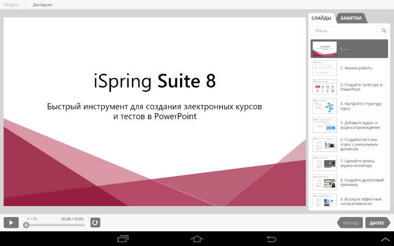Open thumbnail for Создайте свой курс в PowerPoint
Viewport: 394px width, 246px height.
325,87
